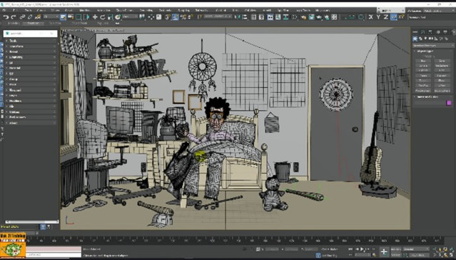Open the Select by Name dialog

[71, 17]
